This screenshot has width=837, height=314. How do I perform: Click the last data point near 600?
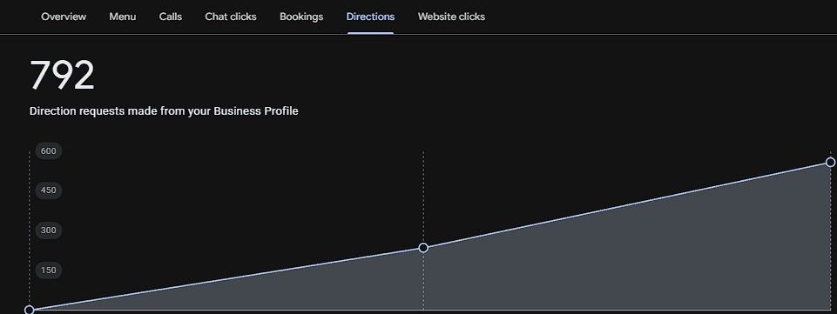(x=830, y=162)
